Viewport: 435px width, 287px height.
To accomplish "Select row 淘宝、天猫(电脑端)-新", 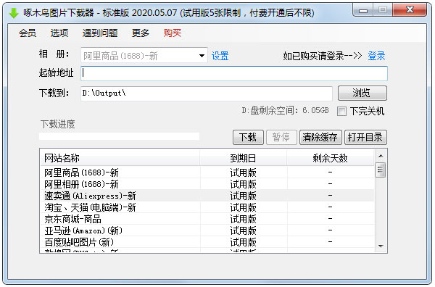I will 207,207.
